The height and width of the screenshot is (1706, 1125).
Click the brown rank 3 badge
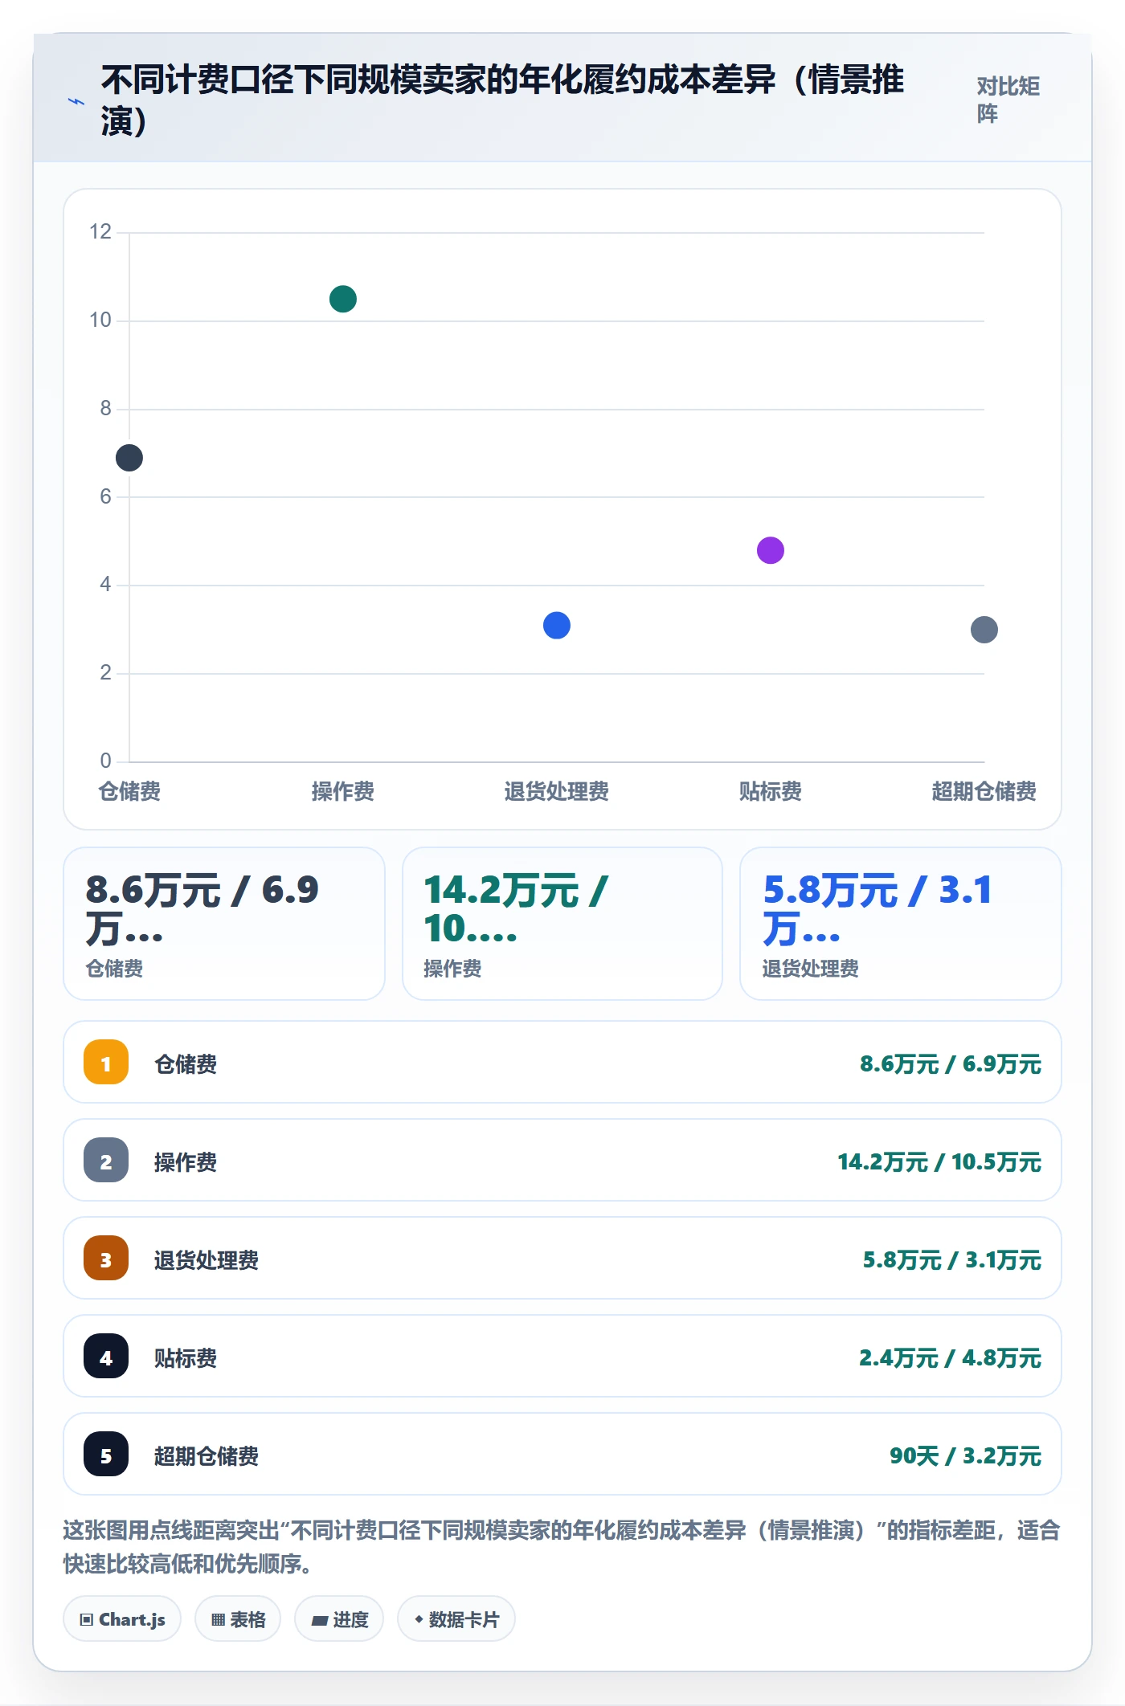tap(106, 1259)
